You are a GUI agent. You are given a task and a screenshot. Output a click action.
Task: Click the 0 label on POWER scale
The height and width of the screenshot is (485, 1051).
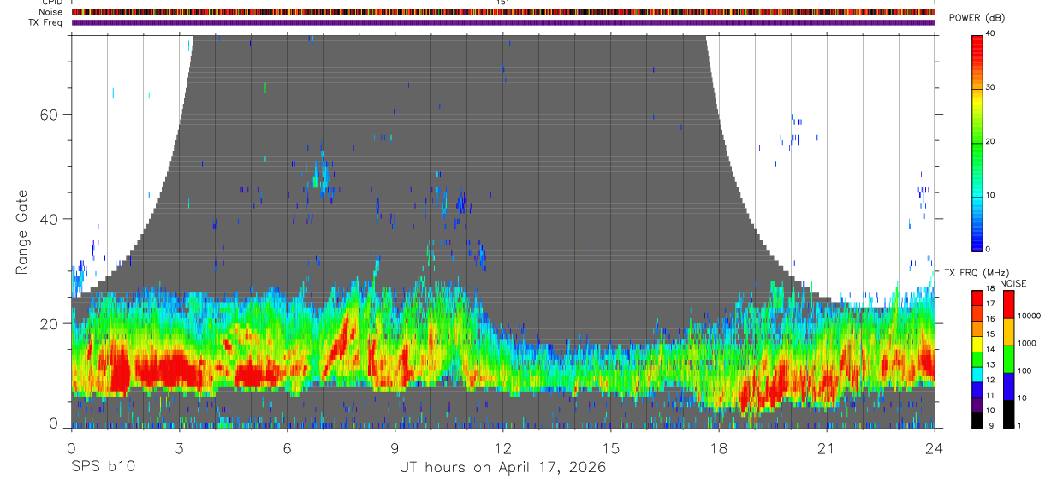tap(988, 249)
